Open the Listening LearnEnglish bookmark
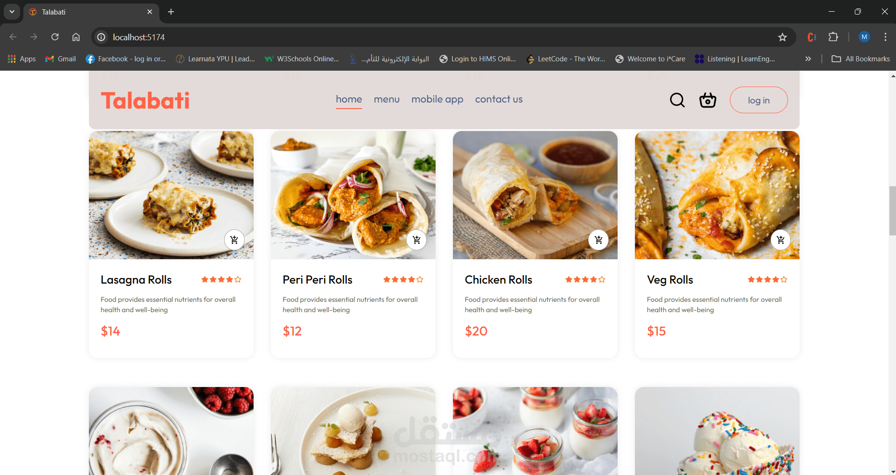The height and width of the screenshot is (475, 896). [735, 59]
